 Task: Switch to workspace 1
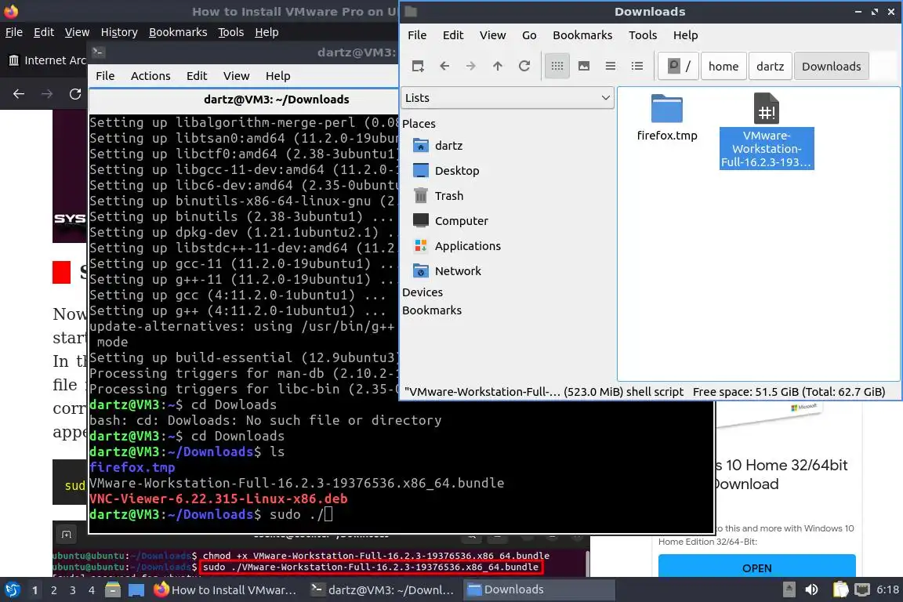[x=35, y=590]
